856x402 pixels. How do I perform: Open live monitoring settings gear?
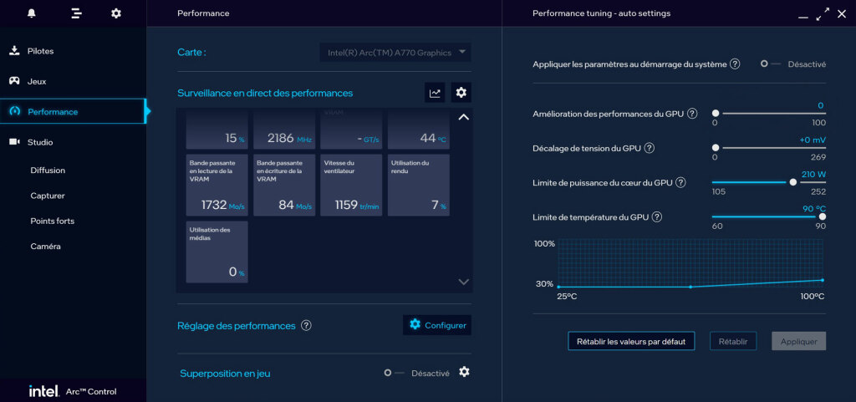coord(461,93)
